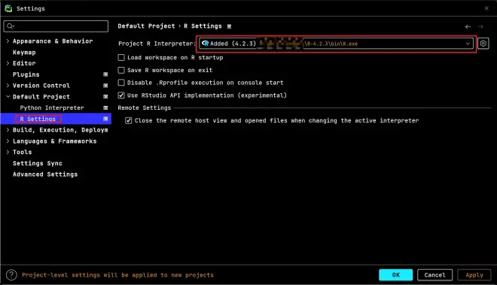The image size is (497, 285).
Task: Click project-level icon next to Plugins
Action: pos(105,74)
